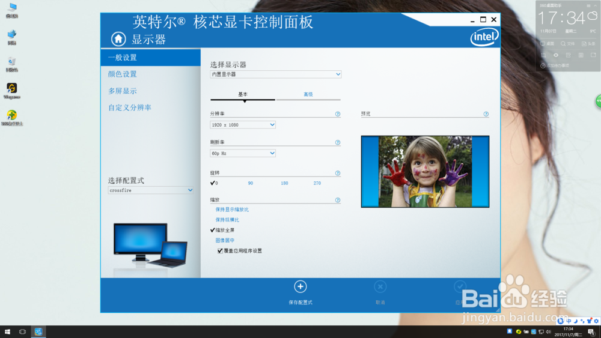This screenshot has width=601, height=338.
Task: Select rotation 180 degrees
Action: [284, 183]
